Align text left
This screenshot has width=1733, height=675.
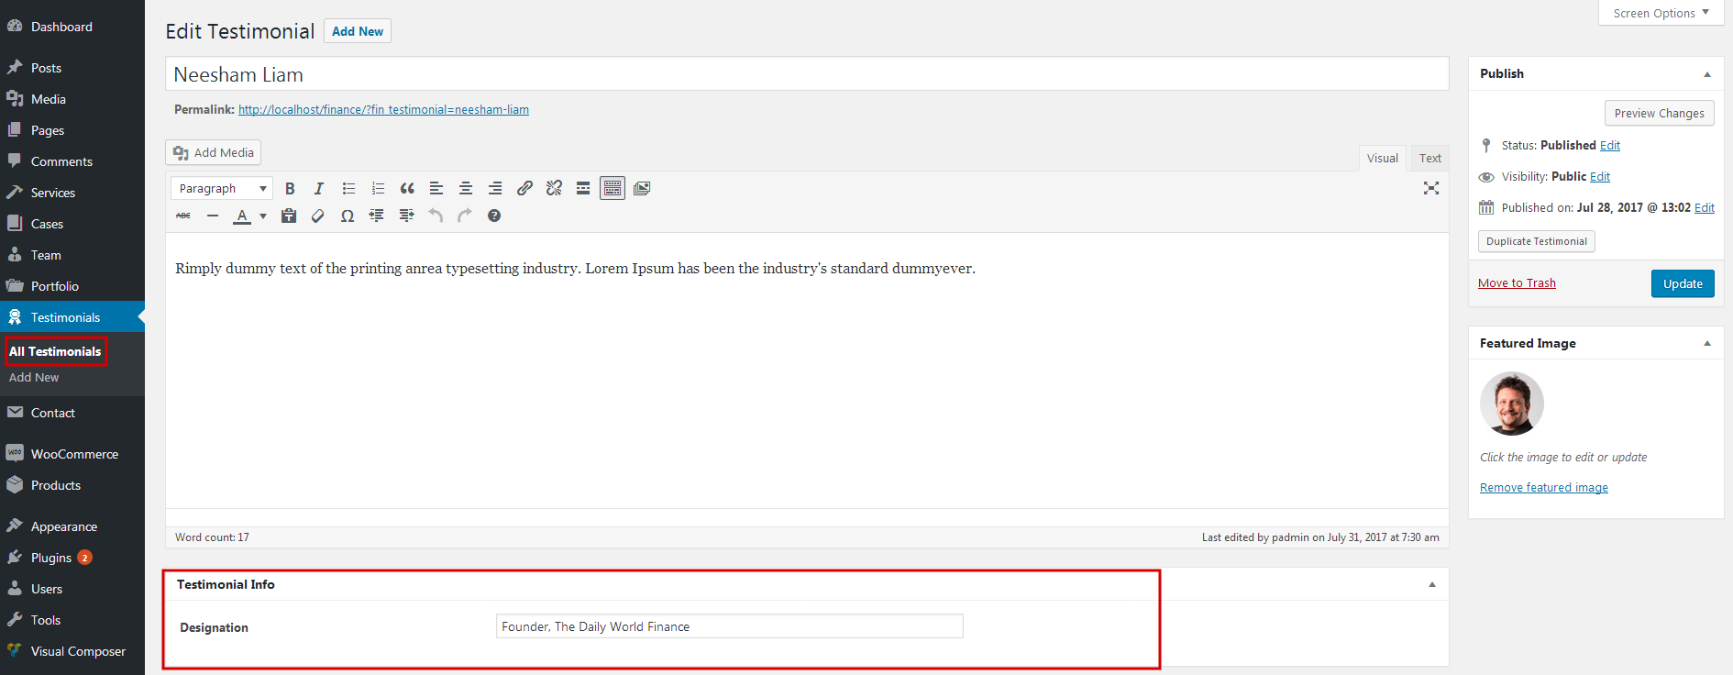click(436, 188)
